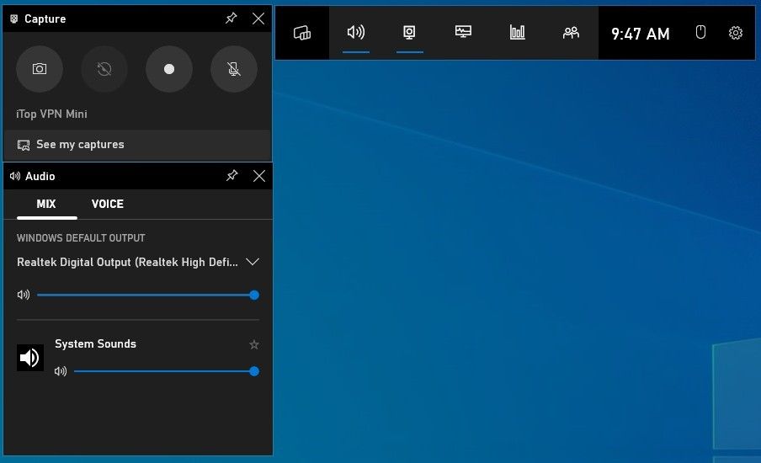The width and height of the screenshot is (761, 463).
Task: Start recording with the record button
Action: pyautogui.click(x=169, y=69)
